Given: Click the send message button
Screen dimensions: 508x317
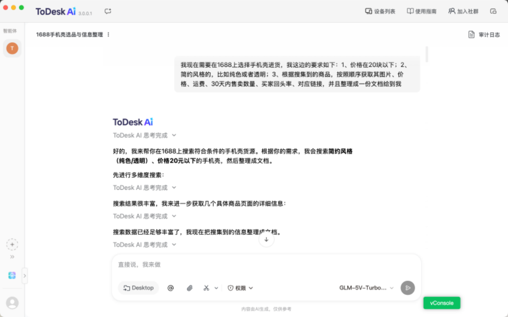Looking at the screenshot, I should click(x=408, y=288).
